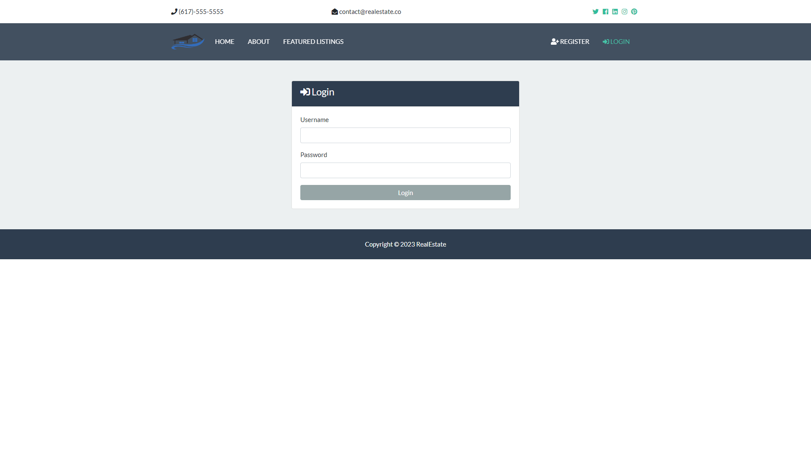This screenshot has width=811, height=456.
Task: Click the envelope icon beside email
Action: pos(335,12)
